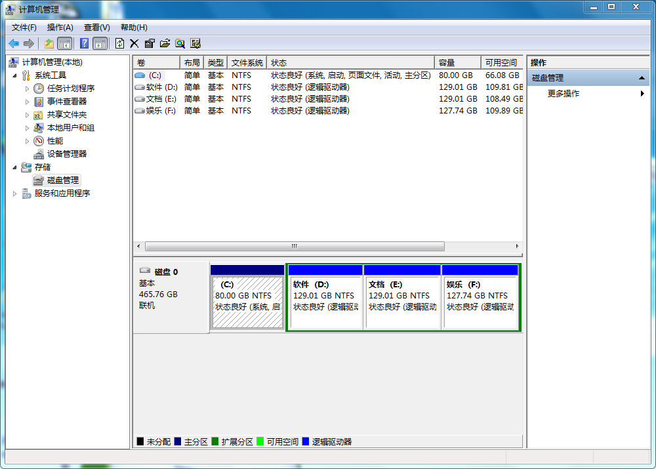Open Help with the question mark icon
This screenshot has height=469, width=656.
pos(84,43)
